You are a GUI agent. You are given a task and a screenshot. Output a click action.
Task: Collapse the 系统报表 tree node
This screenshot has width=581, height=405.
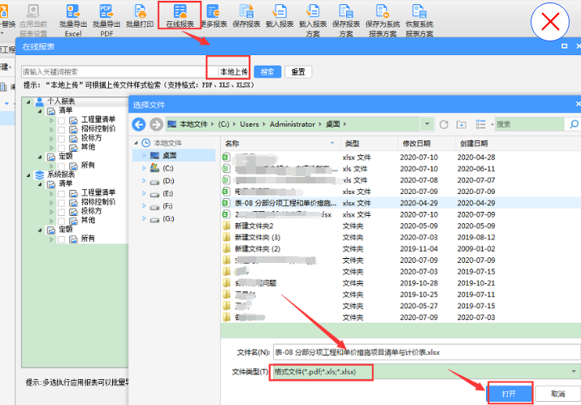coord(28,174)
